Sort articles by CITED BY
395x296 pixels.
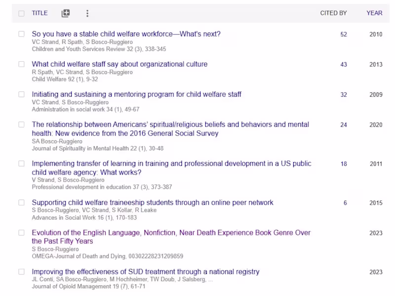pos(334,13)
